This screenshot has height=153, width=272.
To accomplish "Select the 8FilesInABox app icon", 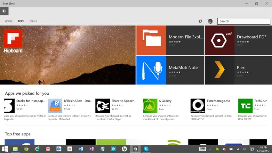I will point(55,106).
